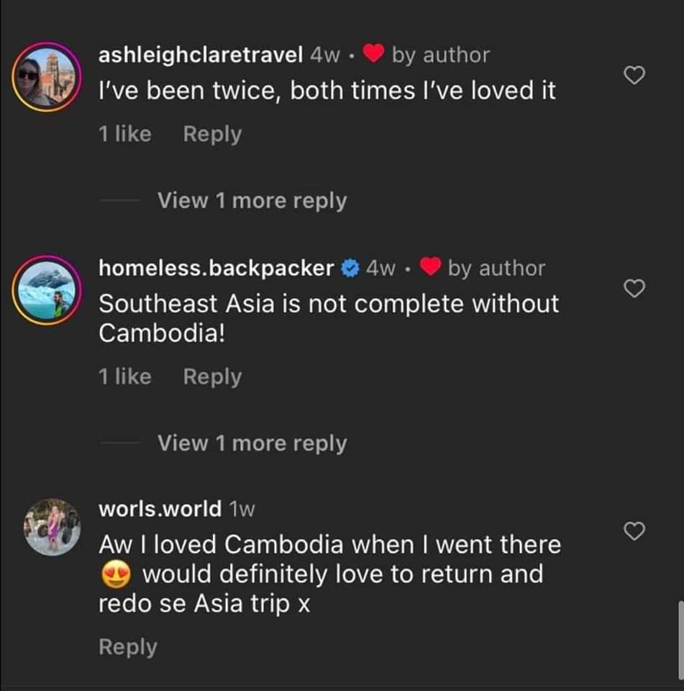Tap heart on worls.world's comment
Image resolution: width=684 pixels, height=691 pixels.
(633, 531)
